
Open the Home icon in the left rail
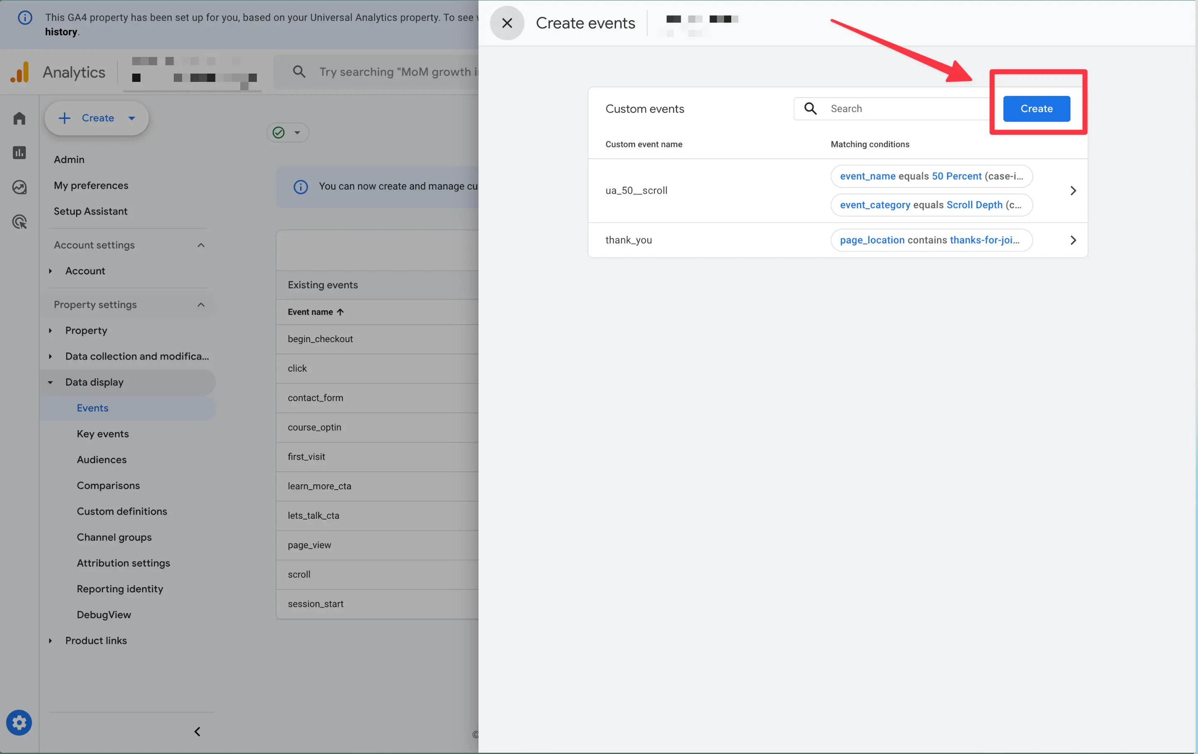point(19,118)
